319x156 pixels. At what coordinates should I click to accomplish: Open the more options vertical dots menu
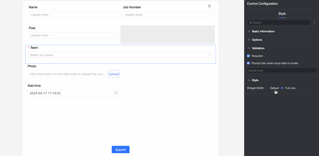(x=314, y=23)
